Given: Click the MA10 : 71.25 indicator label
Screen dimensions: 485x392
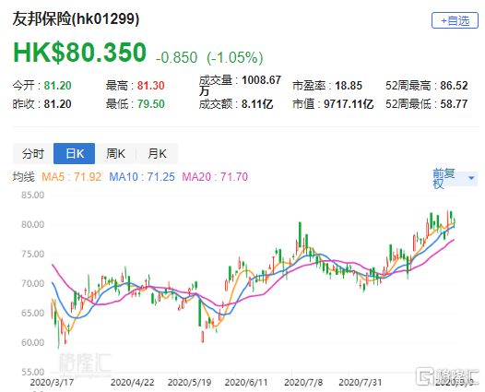Looking at the screenshot, I should (x=142, y=177).
